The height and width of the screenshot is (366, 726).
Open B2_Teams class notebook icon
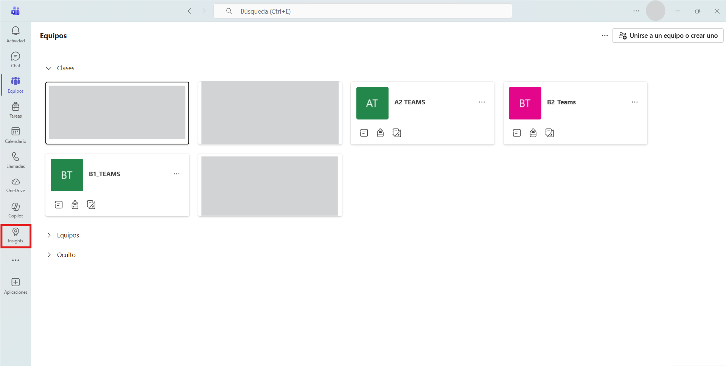517,133
